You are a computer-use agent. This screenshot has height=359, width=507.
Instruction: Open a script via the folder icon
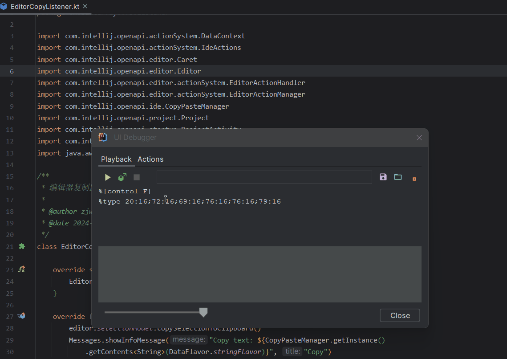coord(398,177)
